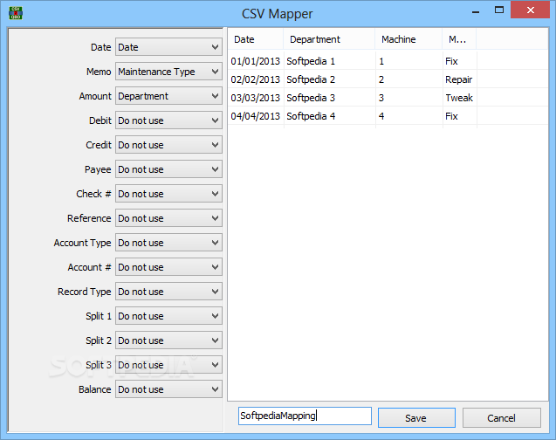
Task: Click the Fix cell in the 01/01/2013 row
Action: pyautogui.click(x=459, y=61)
